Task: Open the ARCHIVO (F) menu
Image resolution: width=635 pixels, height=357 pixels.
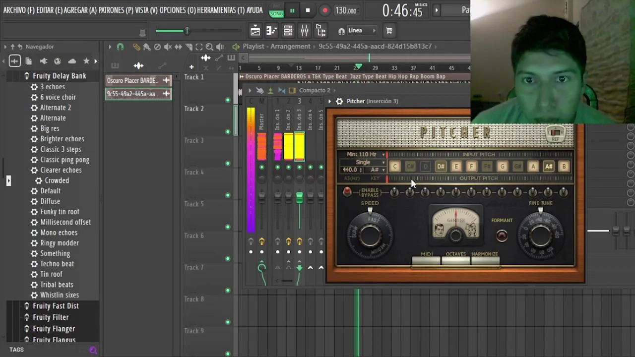Action: click(x=19, y=10)
